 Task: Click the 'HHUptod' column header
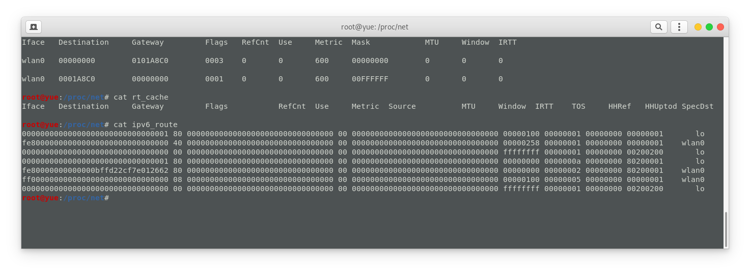tap(661, 106)
